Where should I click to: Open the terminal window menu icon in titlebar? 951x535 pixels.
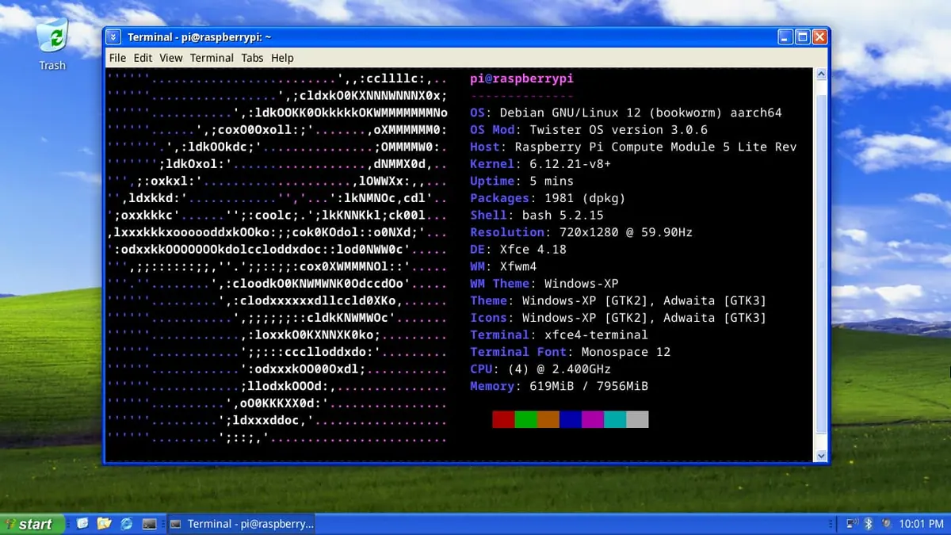tap(114, 37)
